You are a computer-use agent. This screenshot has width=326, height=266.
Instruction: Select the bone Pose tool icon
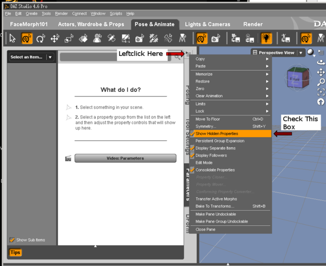(168, 39)
